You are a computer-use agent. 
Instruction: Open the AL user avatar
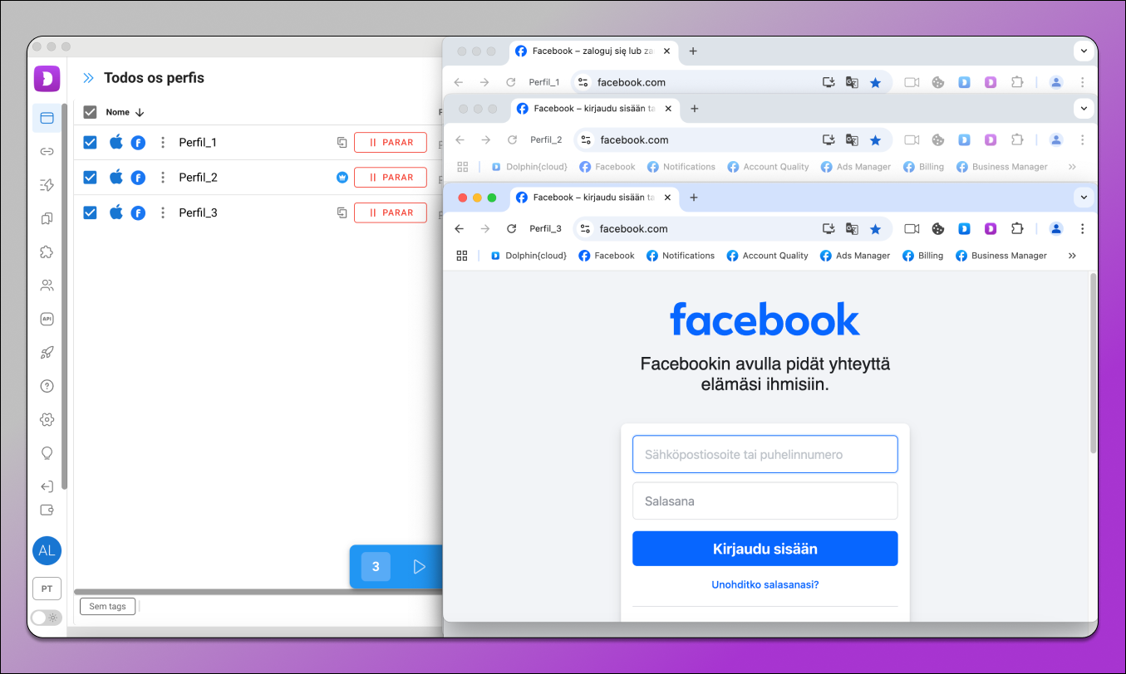(x=47, y=550)
